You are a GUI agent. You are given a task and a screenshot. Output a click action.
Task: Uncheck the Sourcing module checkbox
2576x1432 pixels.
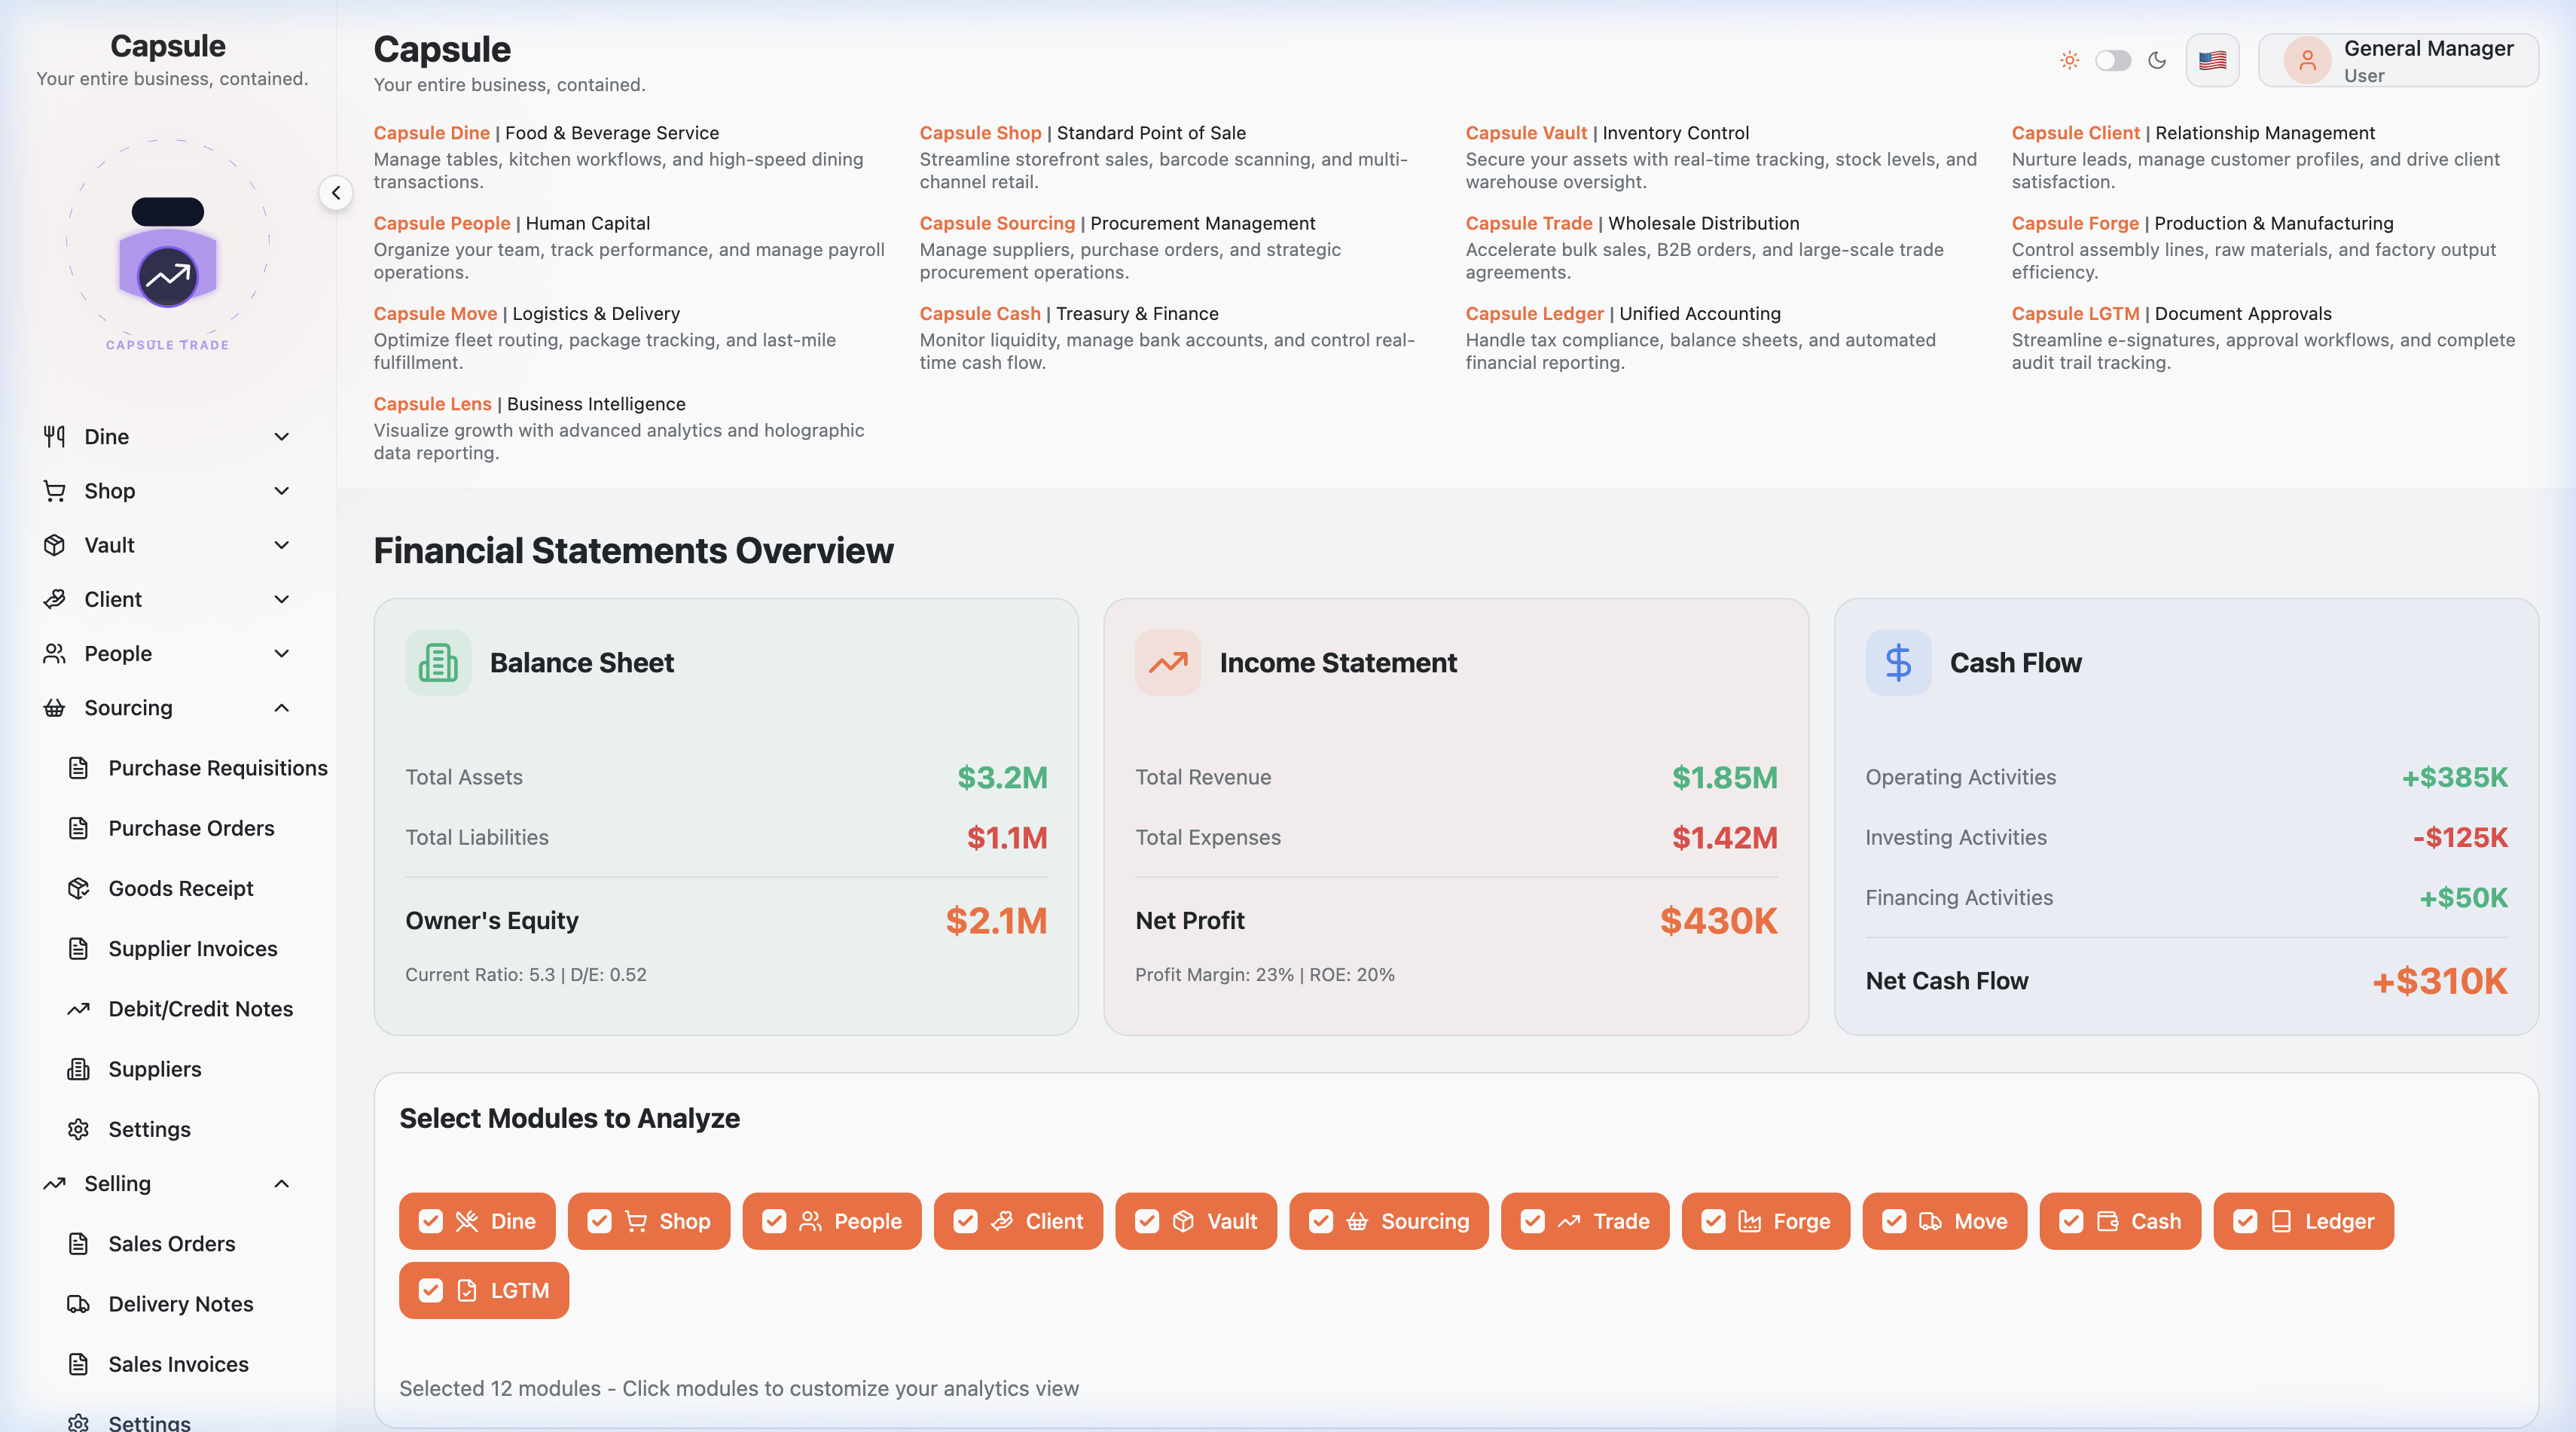(x=1321, y=1221)
